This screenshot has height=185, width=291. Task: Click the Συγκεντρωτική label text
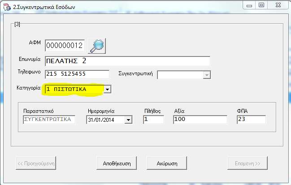[135, 73]
